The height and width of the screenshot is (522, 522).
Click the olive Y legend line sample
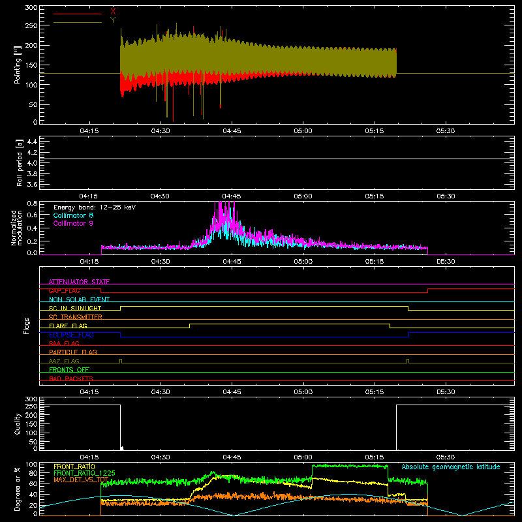(78, 22)
